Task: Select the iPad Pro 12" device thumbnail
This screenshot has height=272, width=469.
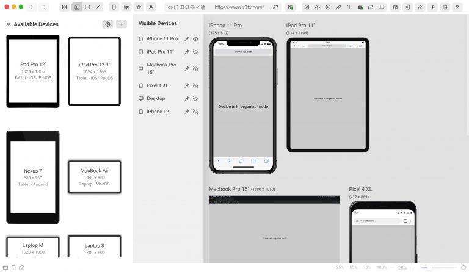Action: click(x=33, y=71)
